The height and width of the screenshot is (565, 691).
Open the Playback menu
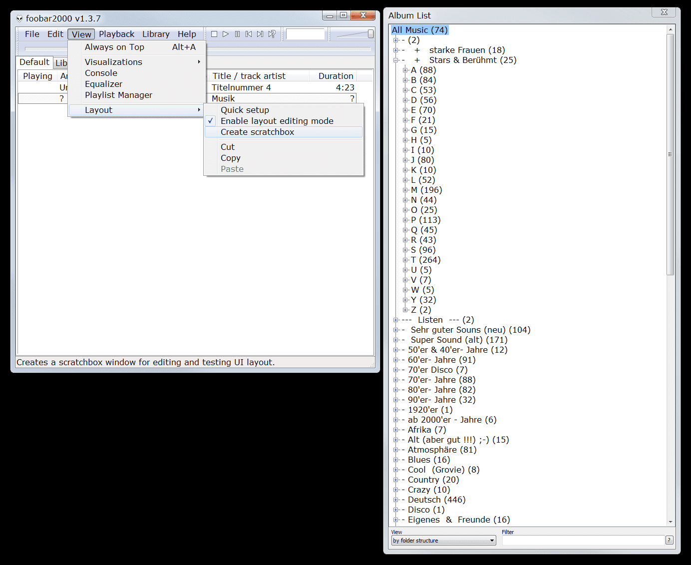(116, 34)
